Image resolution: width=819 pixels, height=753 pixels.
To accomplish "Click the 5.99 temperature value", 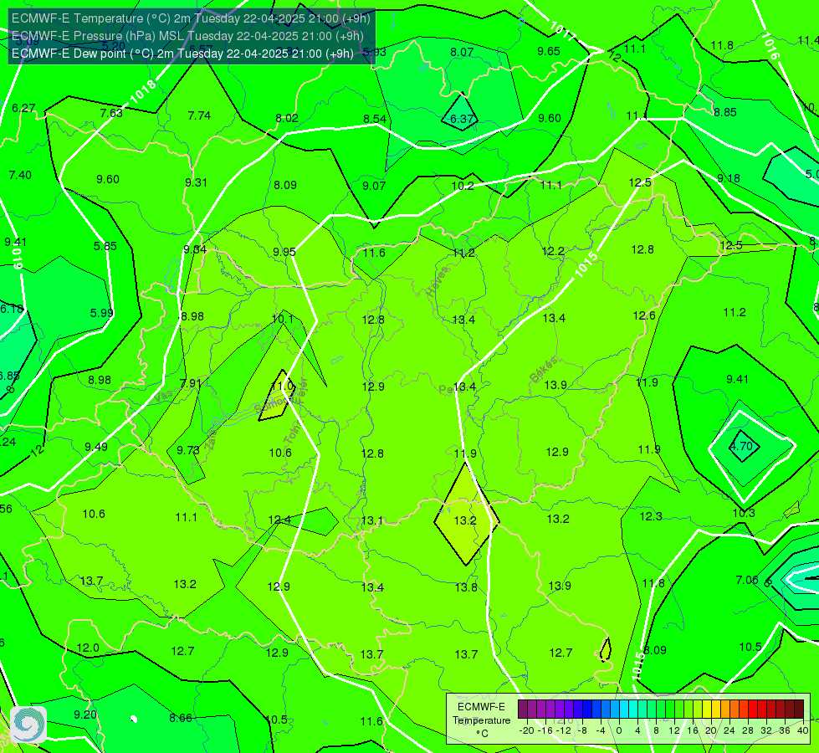I will 102,312.
